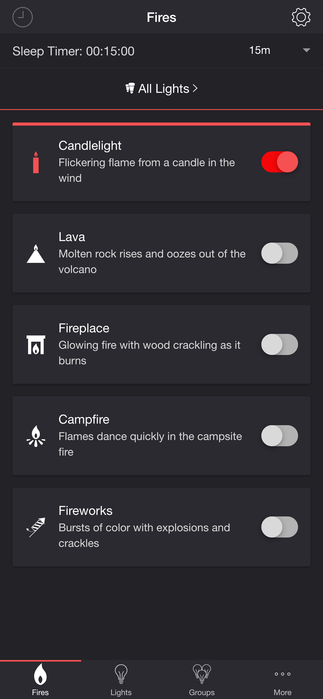Open settings via the gear icon
The height and width of the screenshot is (699, 323).
coord(301,17)
